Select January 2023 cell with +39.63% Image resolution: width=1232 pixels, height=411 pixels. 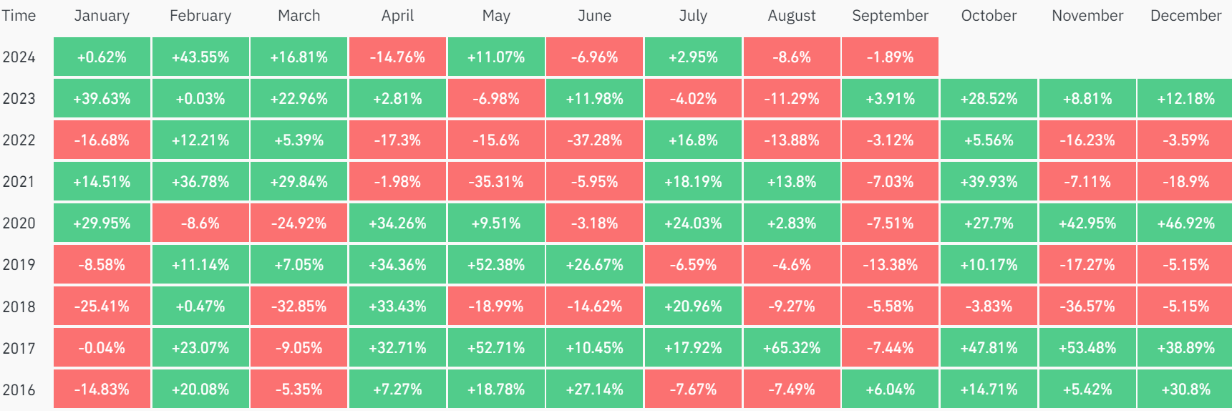(x=102, y=99)
